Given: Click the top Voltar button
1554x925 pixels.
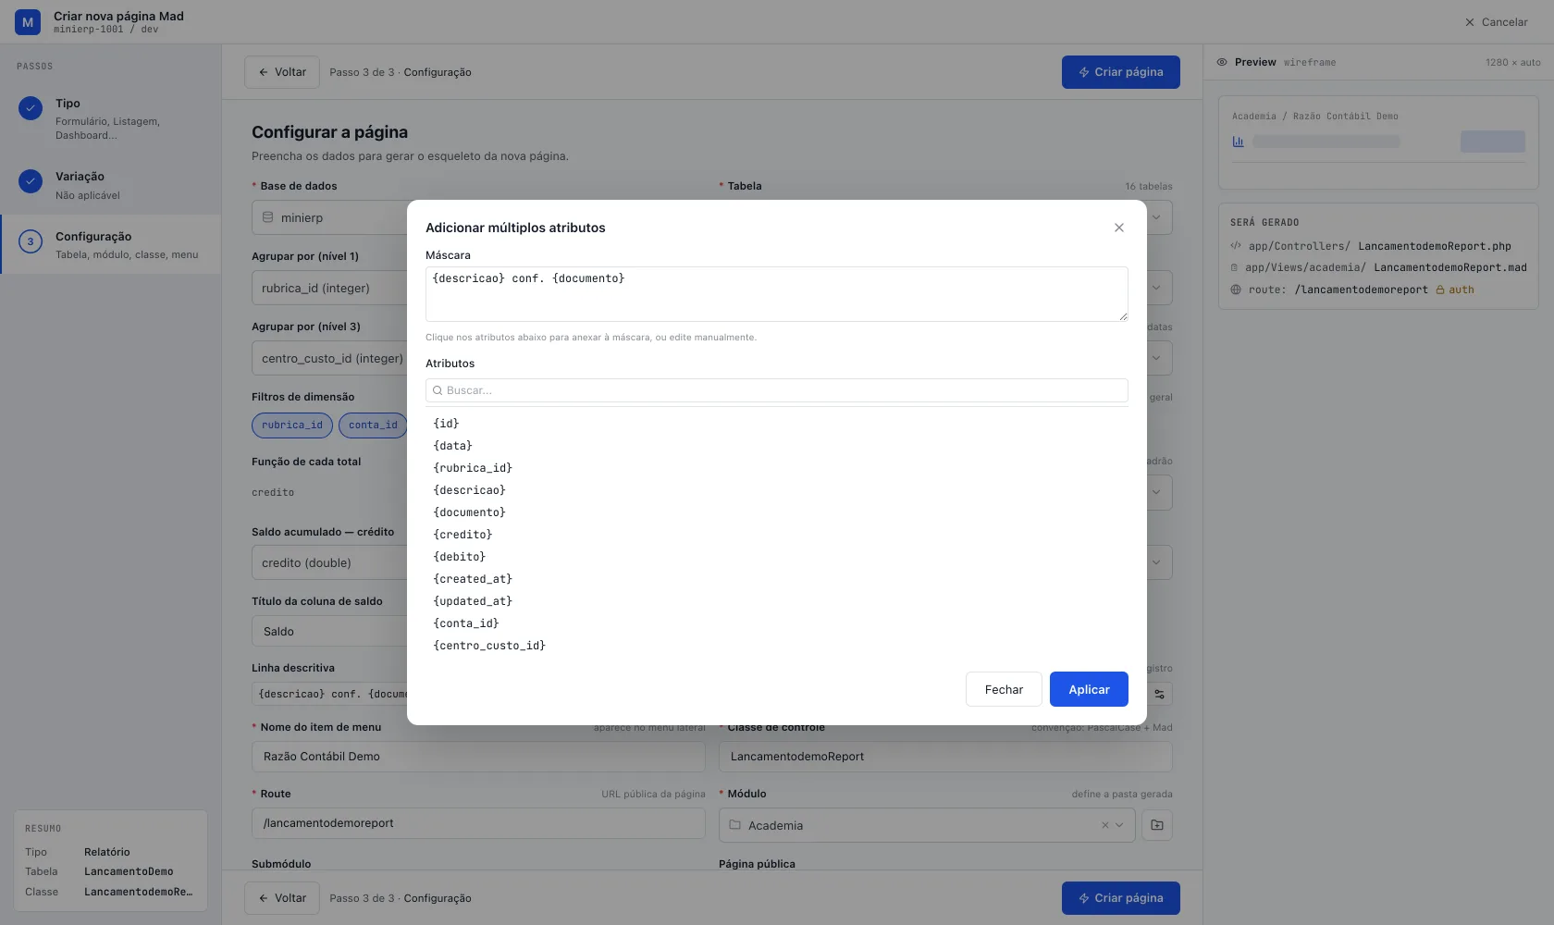Looking at the screenshot, I should [282, 72].
